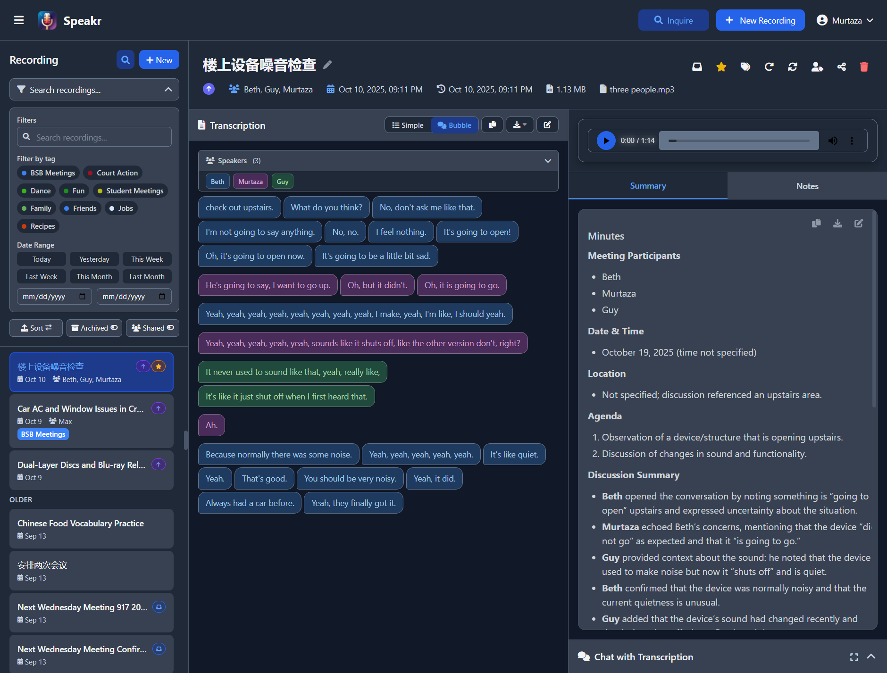
Task: Click the New Recording button
Action: tap(760, 20)
